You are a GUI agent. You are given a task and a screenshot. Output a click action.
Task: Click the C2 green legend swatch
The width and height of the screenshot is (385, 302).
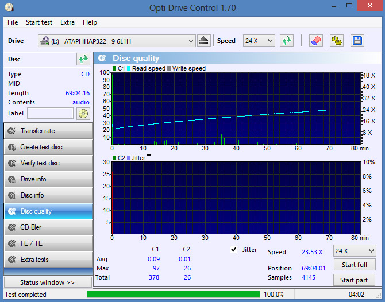[114, 158]
